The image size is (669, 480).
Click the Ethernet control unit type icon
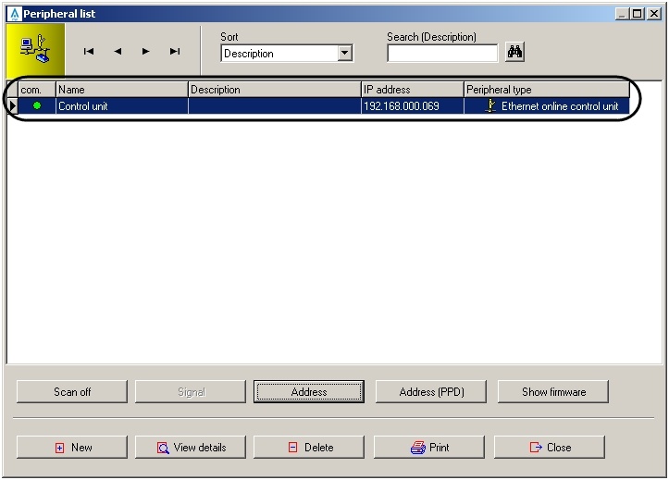click(x=490, y=106)
